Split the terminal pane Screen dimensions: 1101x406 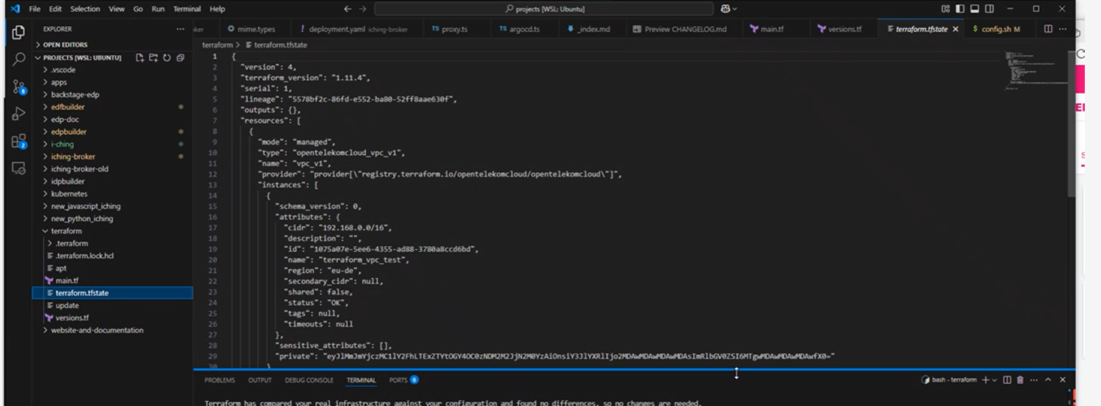[1007, 380]
